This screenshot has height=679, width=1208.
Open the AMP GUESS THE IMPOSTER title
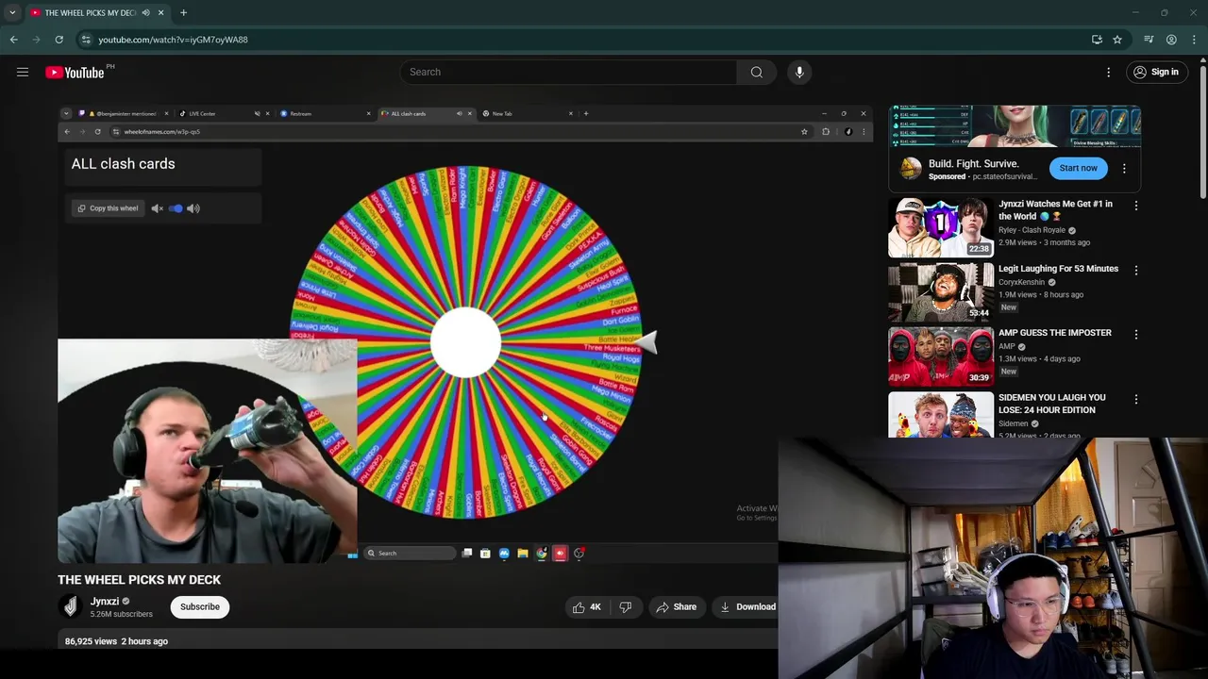coord(1055,333)
